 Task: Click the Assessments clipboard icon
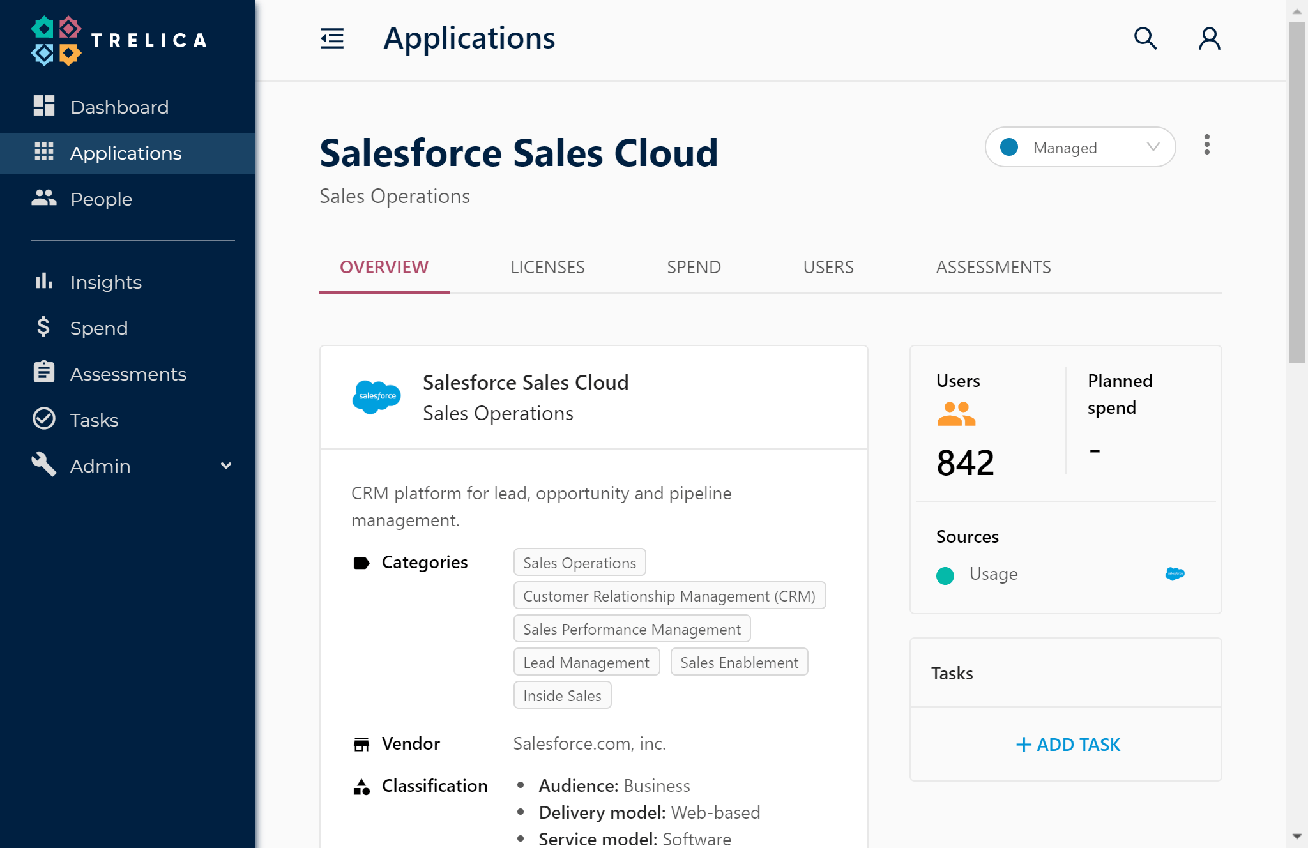pyautogui.click(x=43, y=372)
